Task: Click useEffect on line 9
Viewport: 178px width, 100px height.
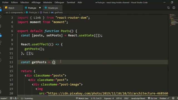Action: (x=40, y=44)
